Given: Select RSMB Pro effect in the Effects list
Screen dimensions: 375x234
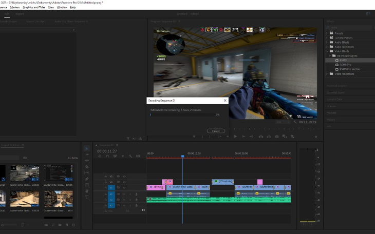Looking at the screenshot, I should (x=344, y=65).
